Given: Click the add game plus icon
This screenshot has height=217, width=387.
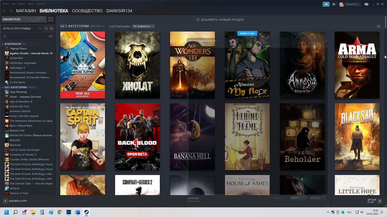Looking at the screenshot, I should click(x=5, y=201).
